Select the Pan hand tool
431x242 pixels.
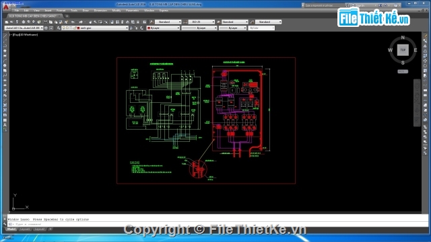point(90,22)
